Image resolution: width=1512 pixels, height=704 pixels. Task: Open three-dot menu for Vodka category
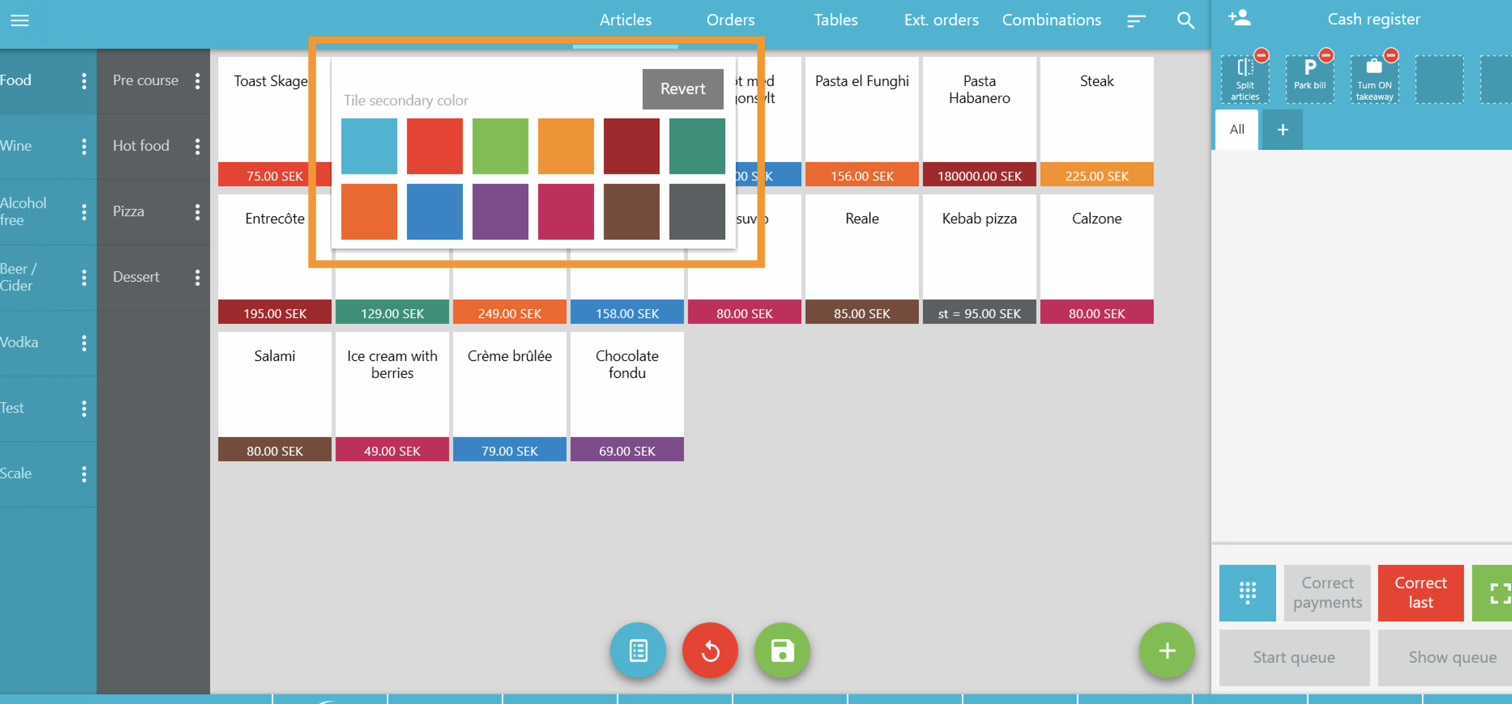click(x=84, y=343)
